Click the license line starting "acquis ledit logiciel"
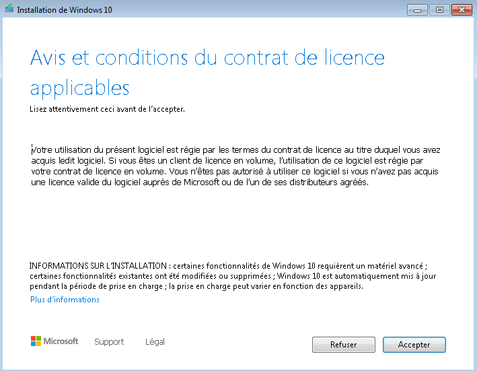The width and height of the screenshot is (477, 371). (227, 161)
